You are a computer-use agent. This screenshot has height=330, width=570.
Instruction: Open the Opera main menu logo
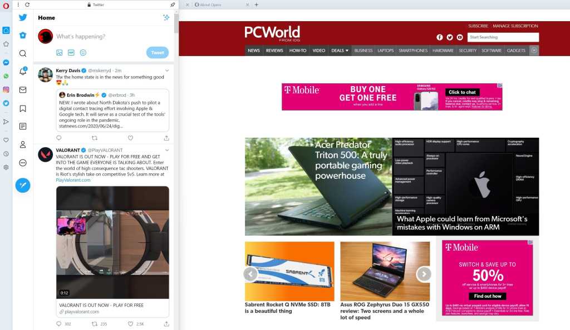[x=6, y=5]
